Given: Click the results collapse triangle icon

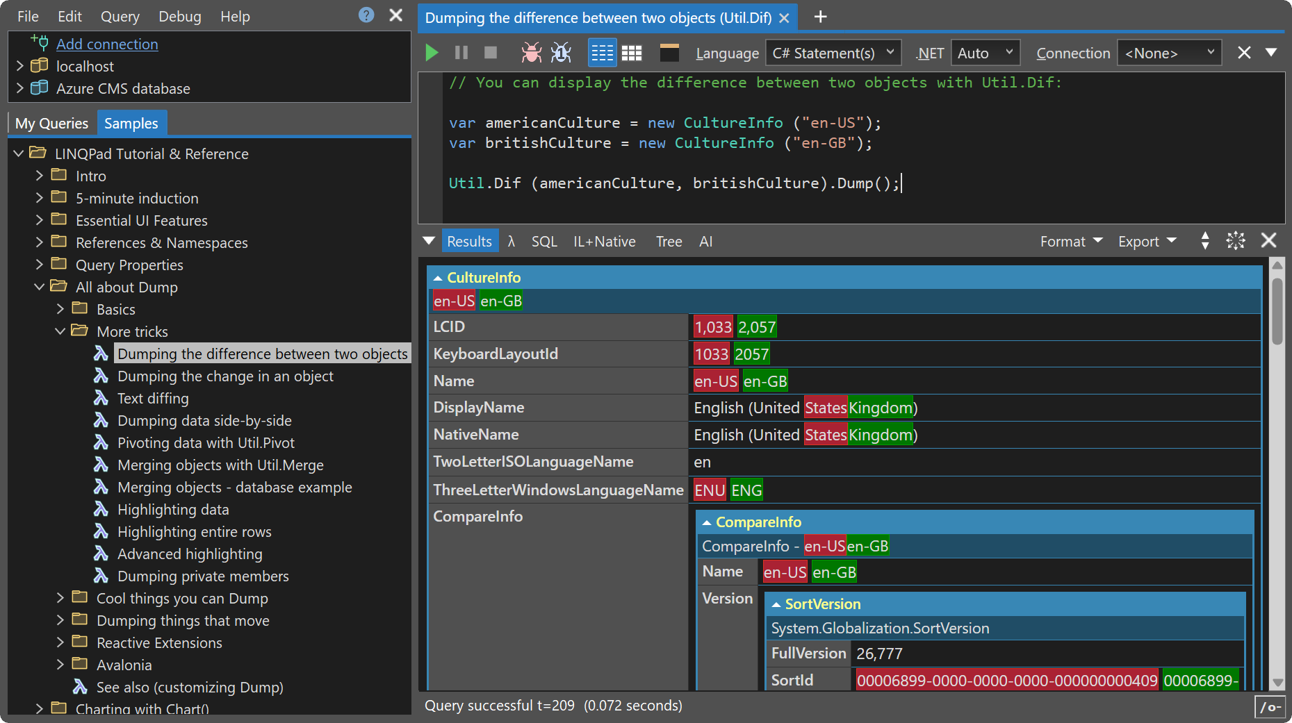Looking at the screenshot, I should [429, 241].
